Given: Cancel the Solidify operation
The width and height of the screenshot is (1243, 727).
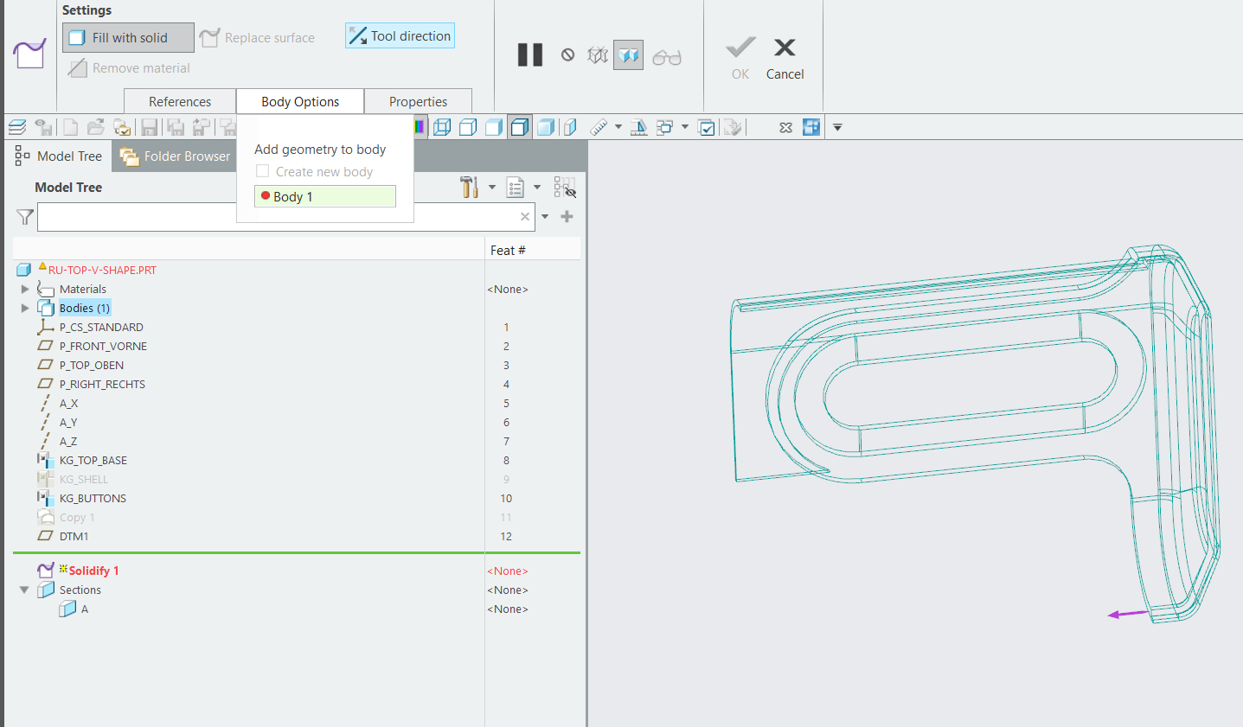Looking at the screenshot, I should [x=785, y=57].
